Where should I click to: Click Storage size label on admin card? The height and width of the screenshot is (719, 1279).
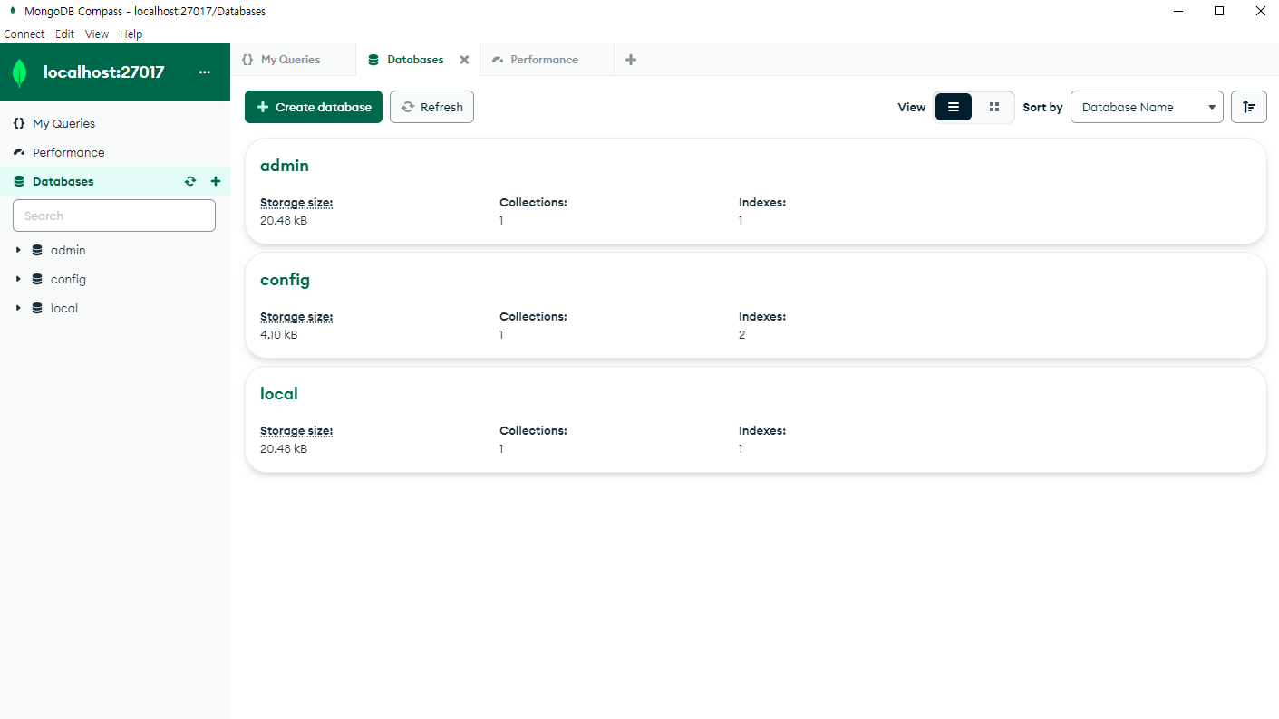296,203
